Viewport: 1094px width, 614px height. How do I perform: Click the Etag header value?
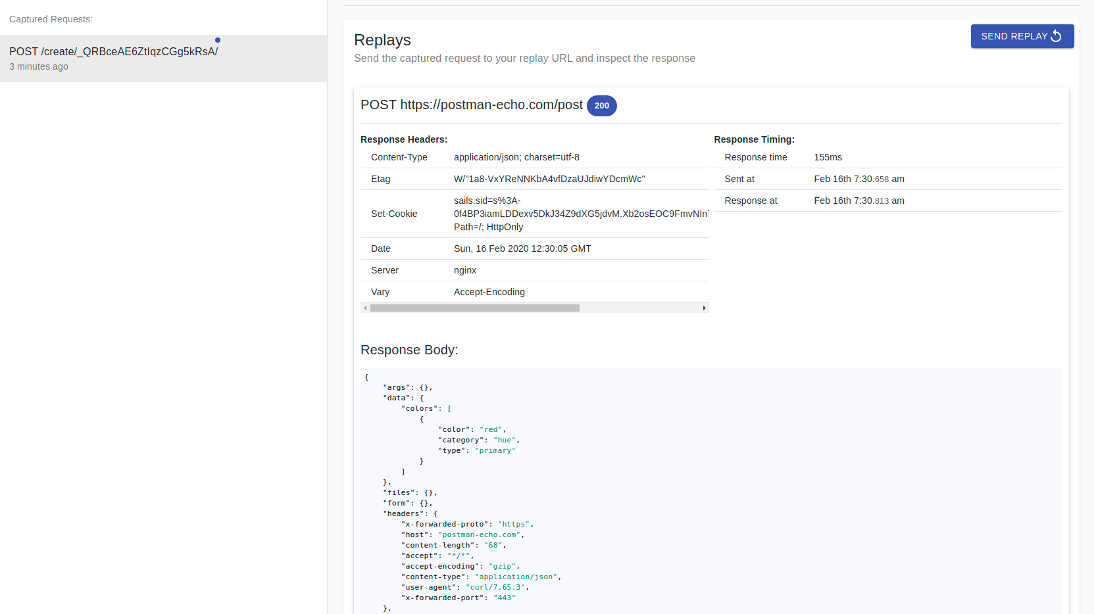click(x=549, y=179)
